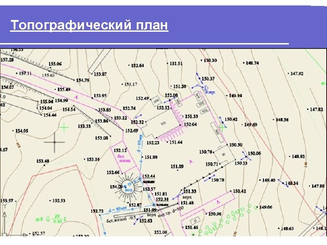Viewport: 327px width, 245px height.
Task: Click elevation mark 154.09
Action: click(x=116, y=186)
